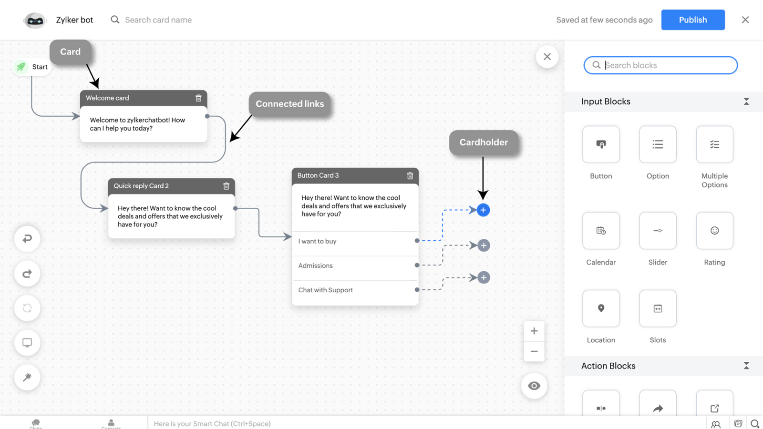Add card to 'I want to buy' link
The image size is (763, 429).
click(x=483, y=210)
